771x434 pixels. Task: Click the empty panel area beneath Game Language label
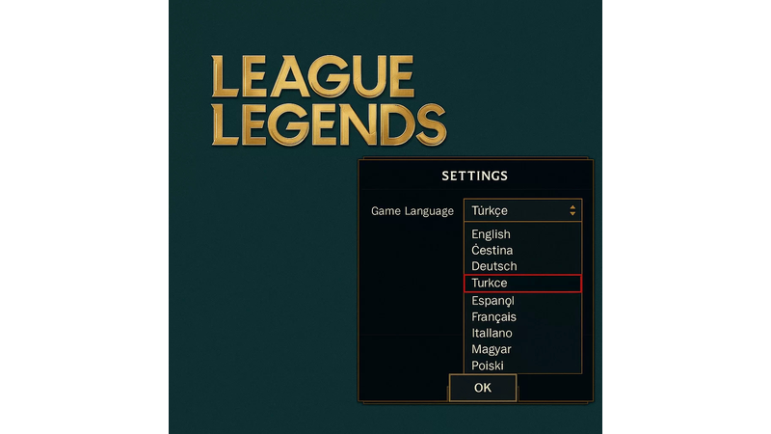(412, 295)
